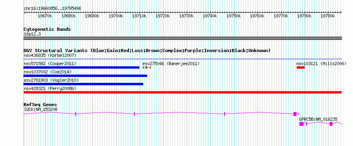Click the 16p12.3 band label
Screen dimensions: 353x146
click(32, 34)
